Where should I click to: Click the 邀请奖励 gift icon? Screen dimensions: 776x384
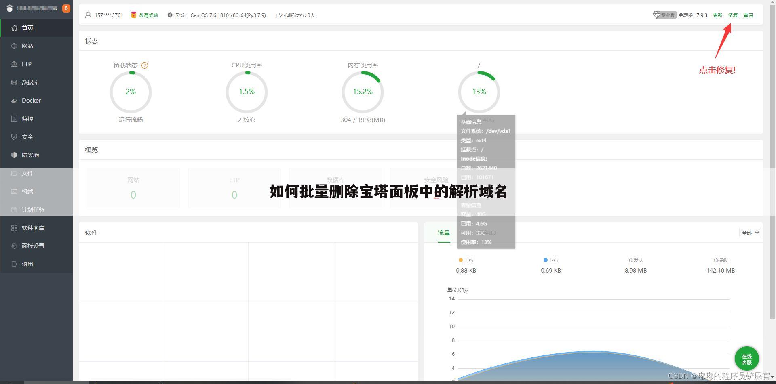click(133, 15)
